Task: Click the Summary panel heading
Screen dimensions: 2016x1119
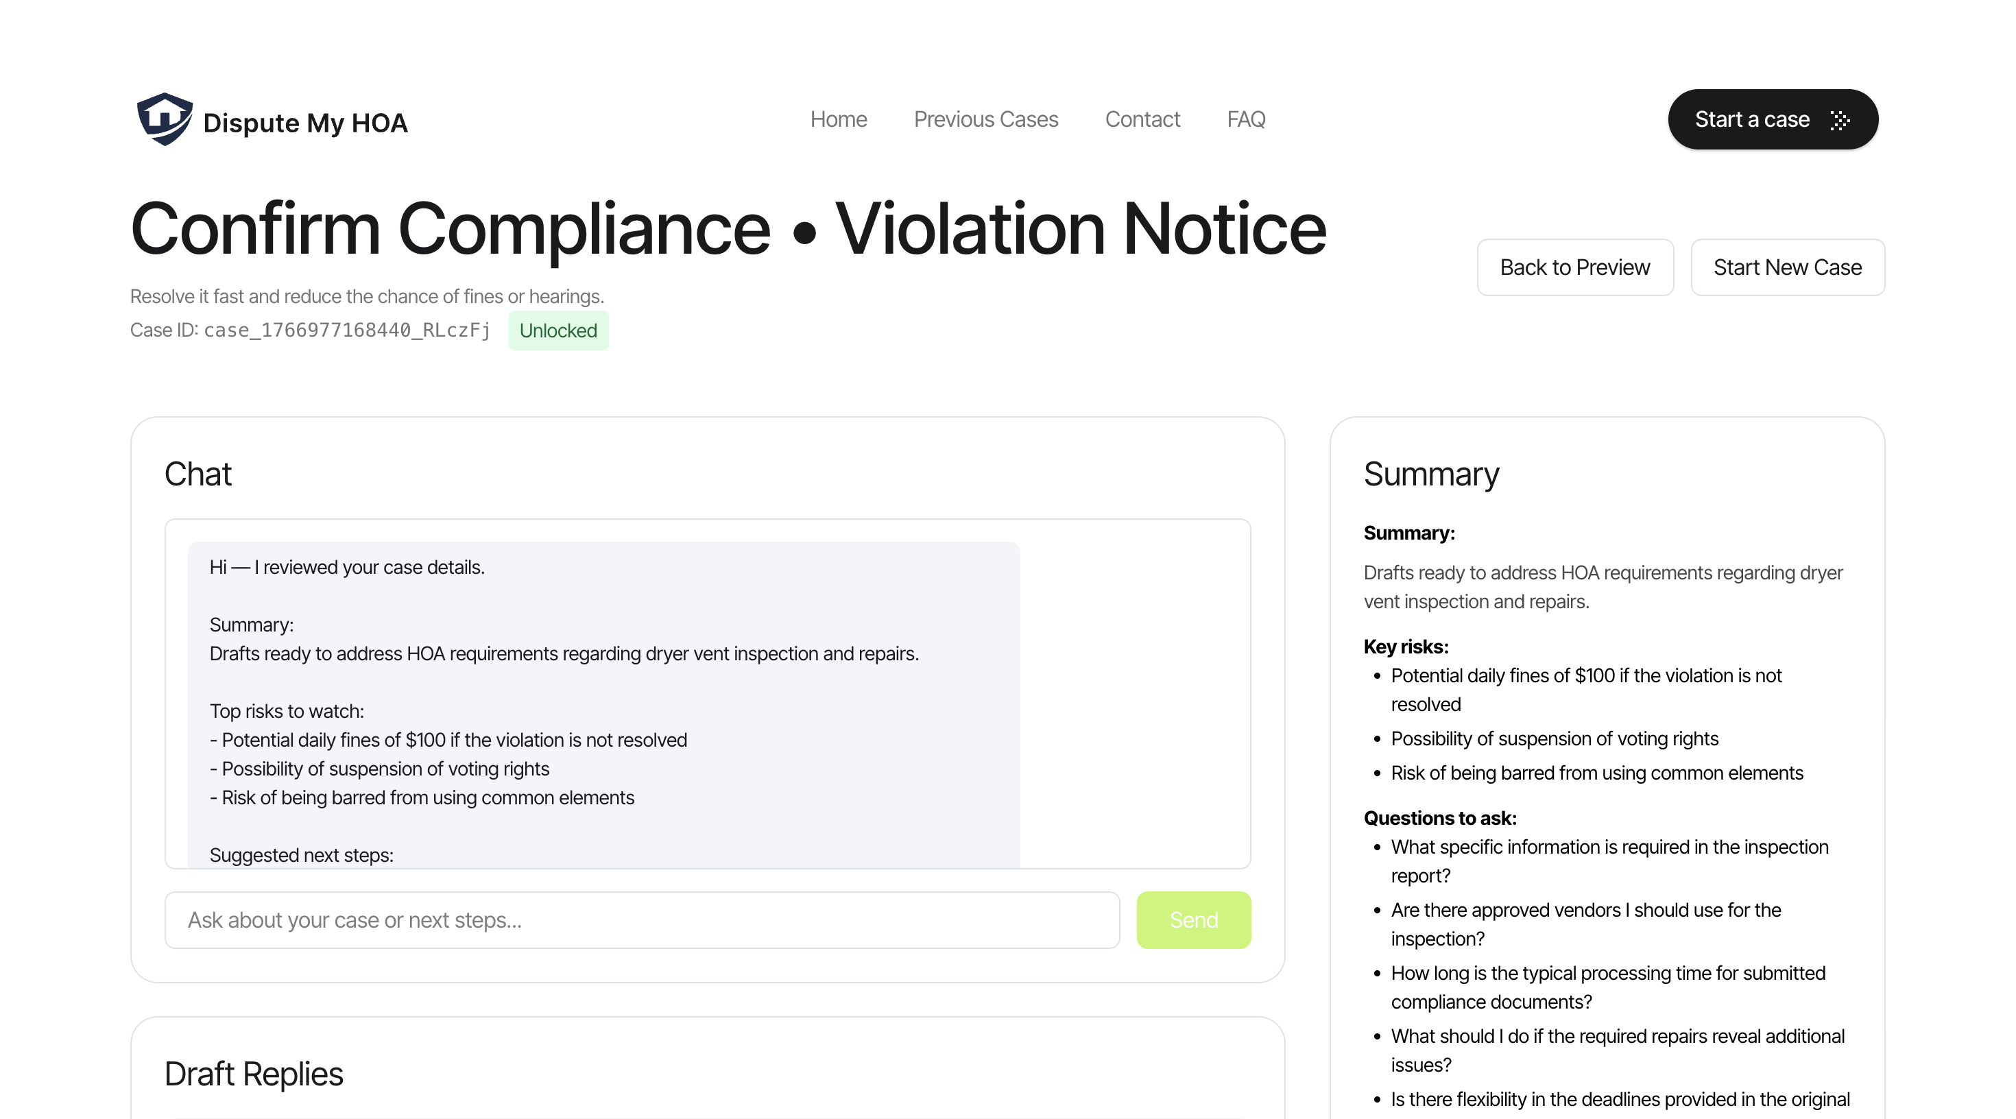Action: [x=1430, y=474]
